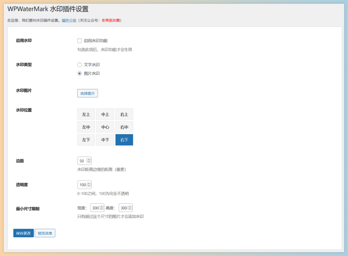The width and height of the screenshot is (348, 256).
Task: Click the 边距 row label
Action: [20, 161]
